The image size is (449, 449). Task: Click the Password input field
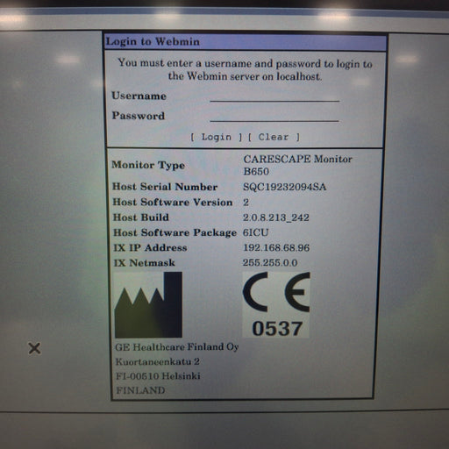pos(274,116)
